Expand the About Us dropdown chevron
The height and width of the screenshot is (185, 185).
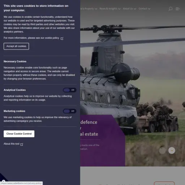coord(135,9)
